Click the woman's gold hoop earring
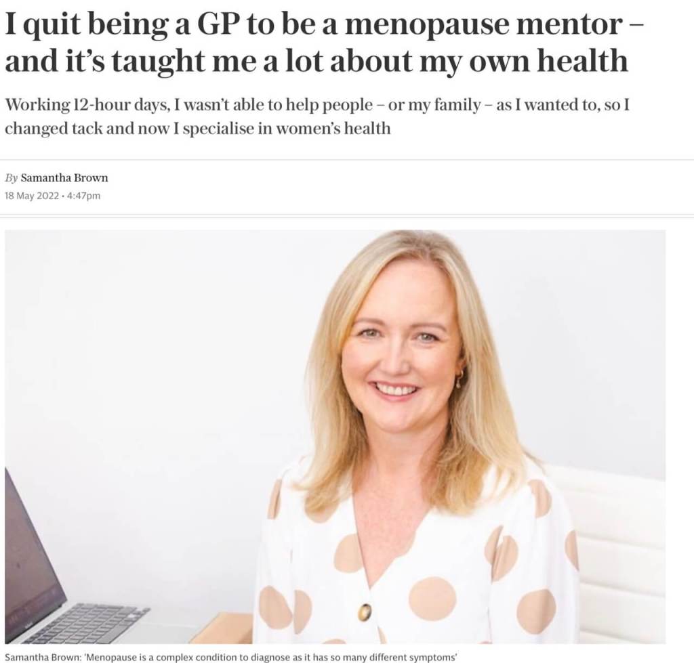 (x=460, y=378)
